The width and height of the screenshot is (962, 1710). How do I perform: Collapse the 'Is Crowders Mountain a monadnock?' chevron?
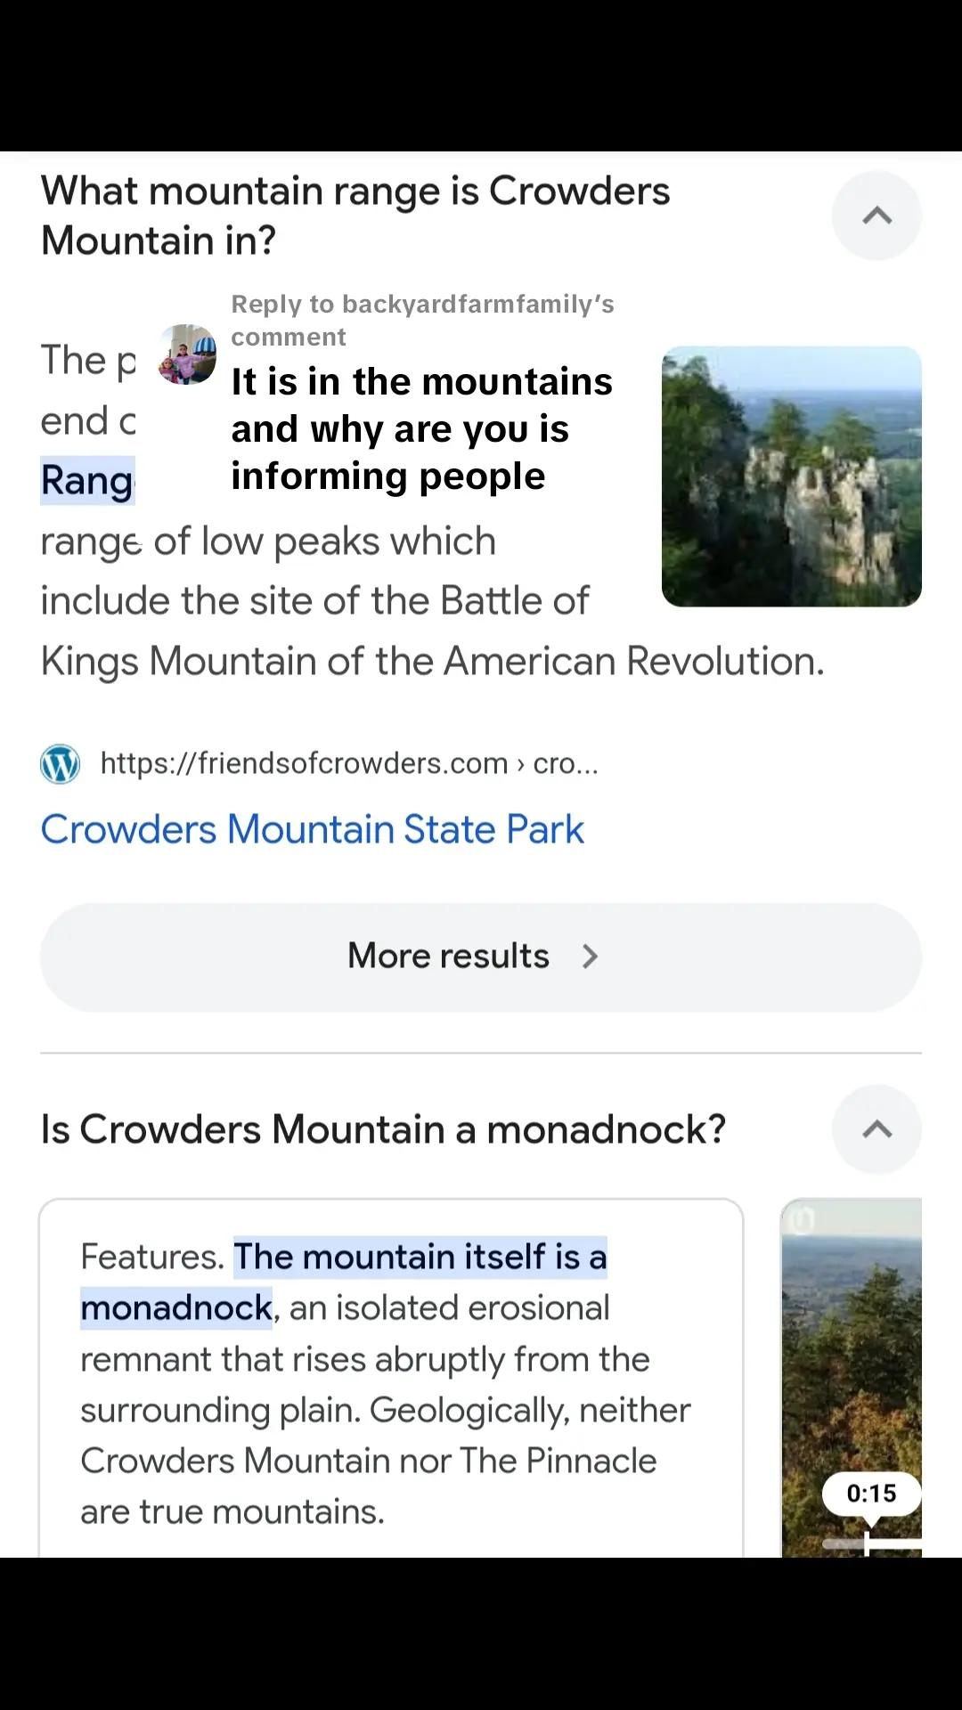(x=876, y=1129)
